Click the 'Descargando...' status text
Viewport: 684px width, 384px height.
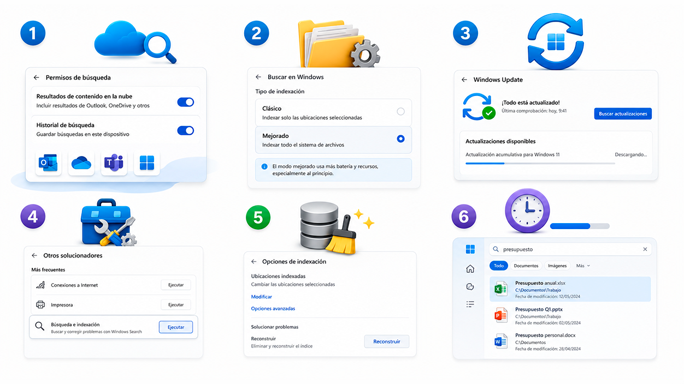tap(631, 155)
